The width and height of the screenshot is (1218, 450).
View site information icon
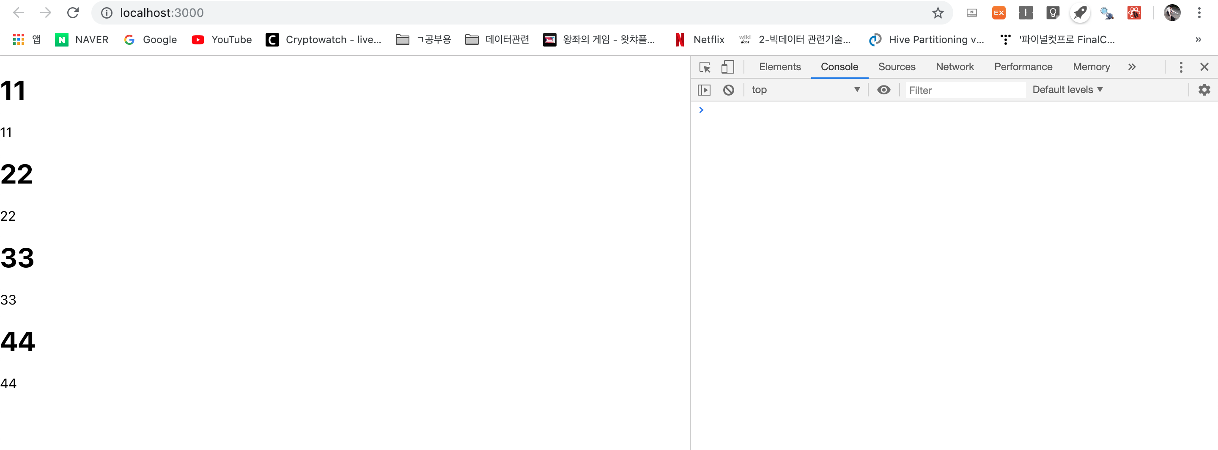click(x=107, y=13)
